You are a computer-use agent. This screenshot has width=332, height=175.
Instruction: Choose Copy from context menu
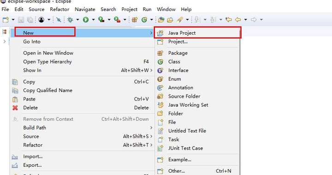coord(82,82)
